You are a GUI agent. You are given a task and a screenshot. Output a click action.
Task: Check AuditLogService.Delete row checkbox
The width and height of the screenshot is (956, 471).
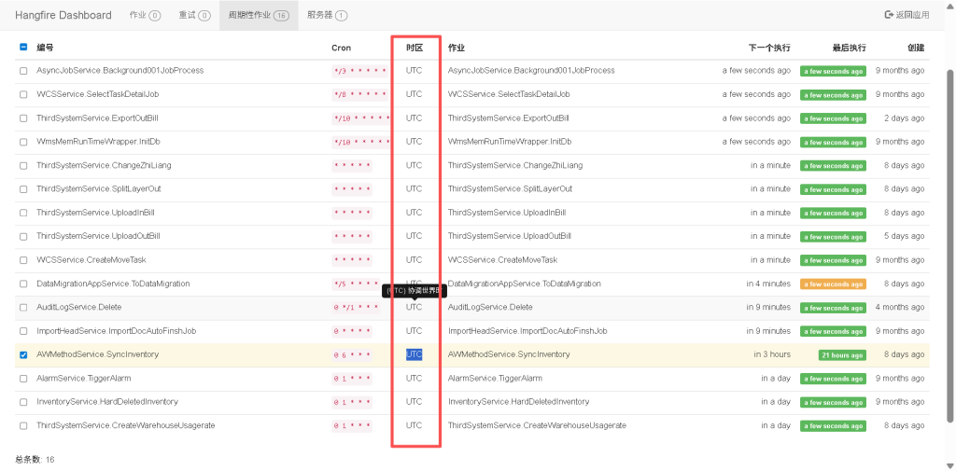[23, 308]
